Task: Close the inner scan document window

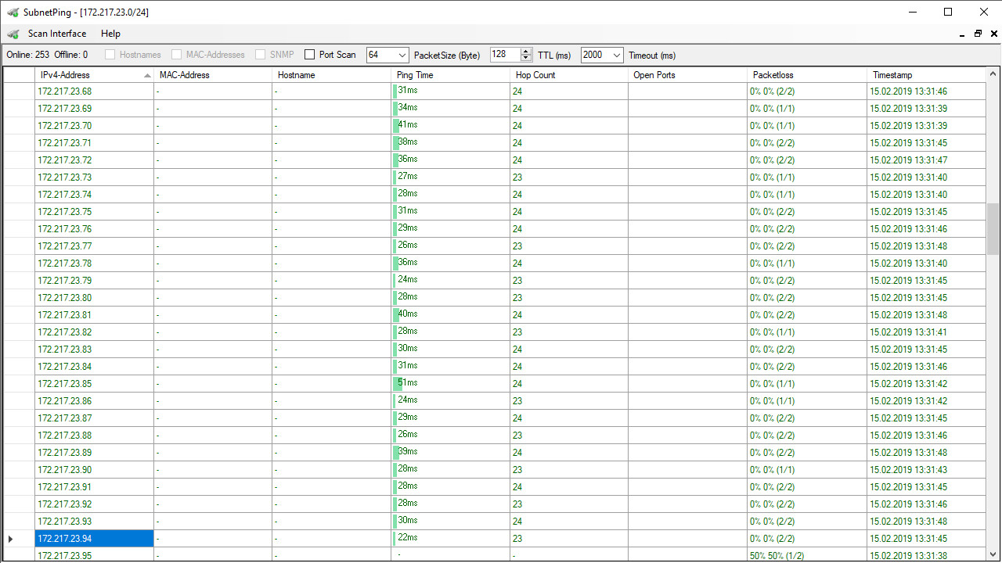Action: coord(993,34)
